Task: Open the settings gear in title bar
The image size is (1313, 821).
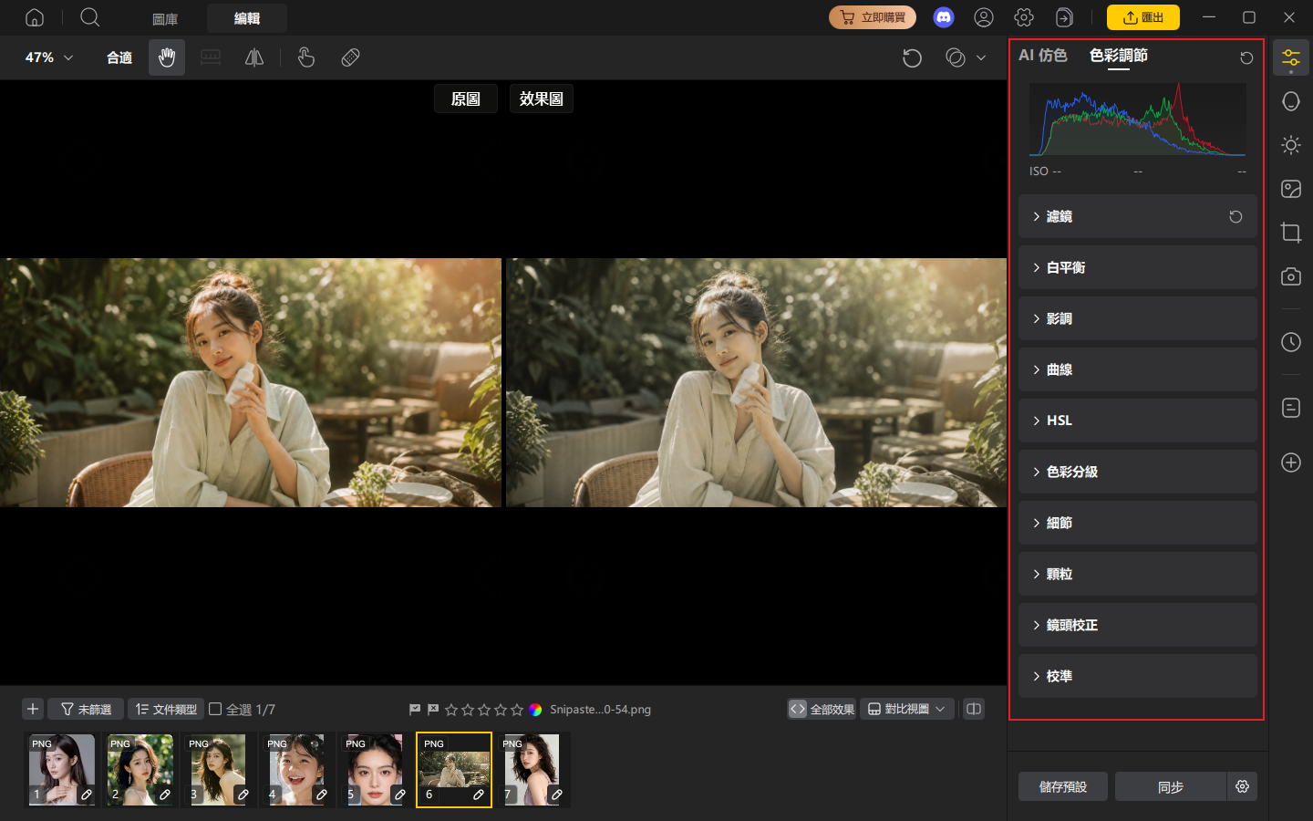Action: 1024,17
